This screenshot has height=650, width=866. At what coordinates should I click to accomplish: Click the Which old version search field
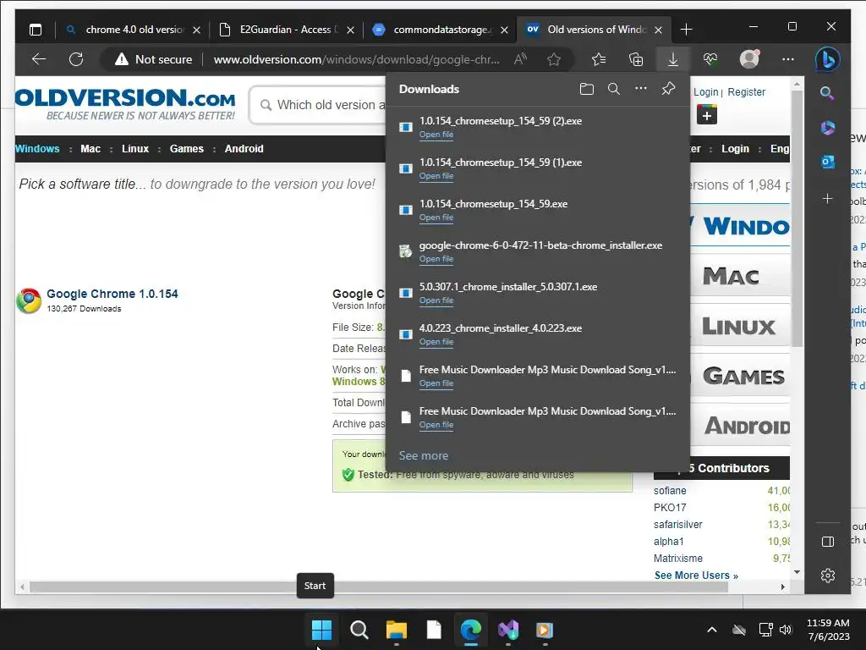pos(318,105)
